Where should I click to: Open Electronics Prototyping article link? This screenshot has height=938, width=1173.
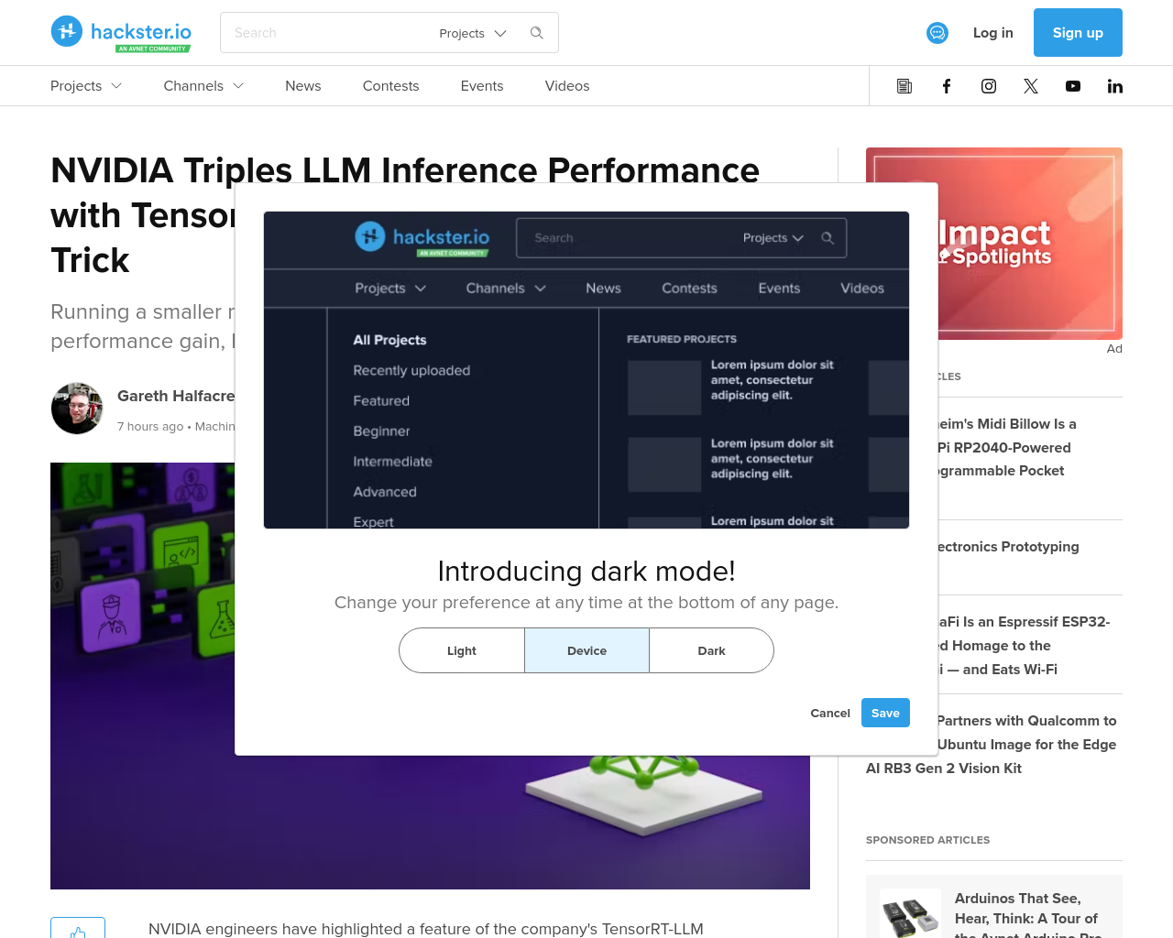(1008, 547)
